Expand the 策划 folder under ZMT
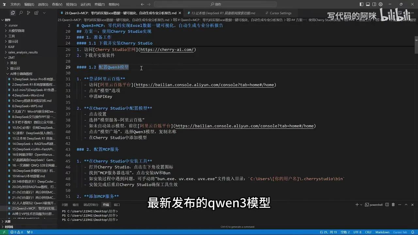 click(13, 63)
